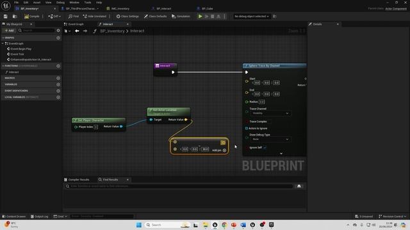Close the Interact graph tab
The width and height of the screenshot is (410, 230).
(x=127, y=24)
